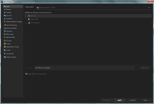Select 'Quarkus' label in list

(9, 31)
